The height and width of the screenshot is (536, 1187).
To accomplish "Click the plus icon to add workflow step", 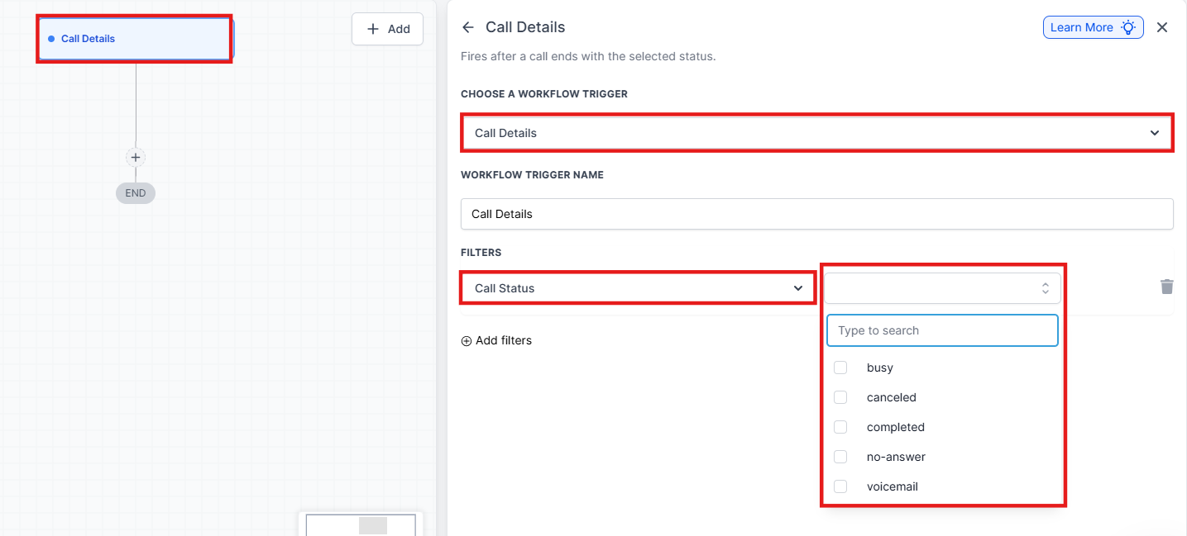I will 136,157.
